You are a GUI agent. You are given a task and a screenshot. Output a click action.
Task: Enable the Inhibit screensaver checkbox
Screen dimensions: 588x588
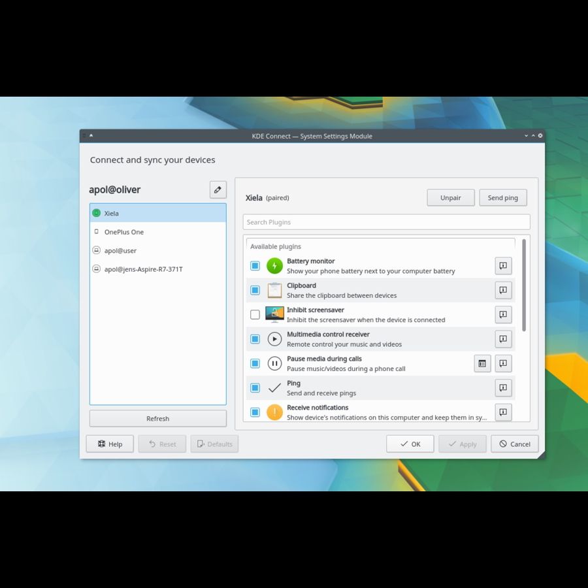point(255,315)
